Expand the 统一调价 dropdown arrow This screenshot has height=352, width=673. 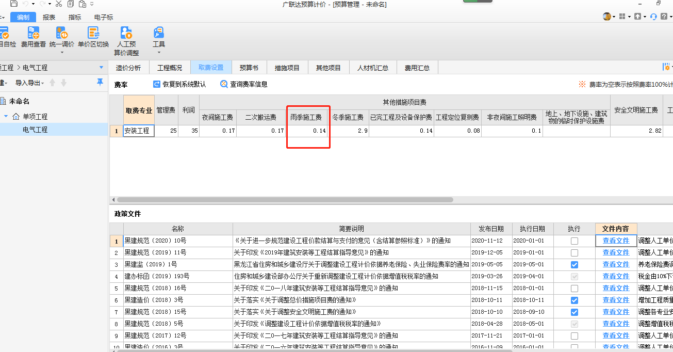pos(62,52)
